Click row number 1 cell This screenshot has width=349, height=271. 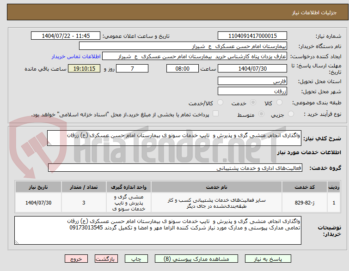click(x=334, y=203)
